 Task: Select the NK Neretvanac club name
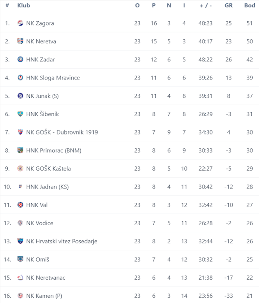[46, 277]
